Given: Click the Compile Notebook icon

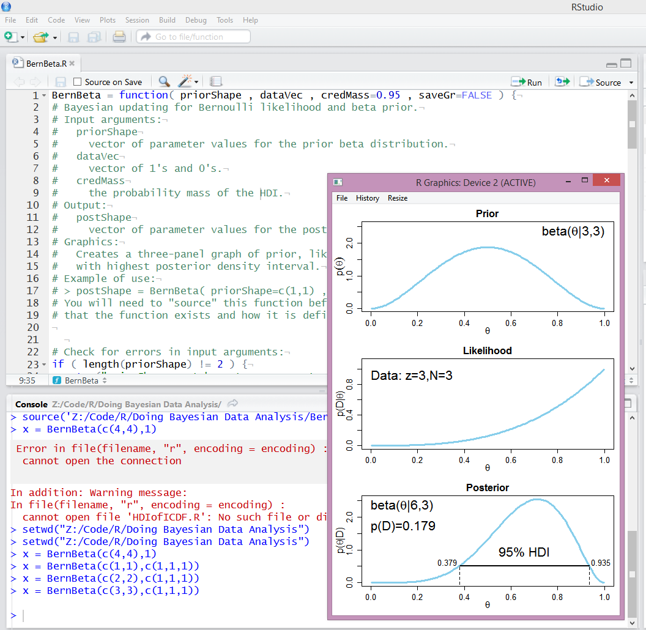Looking at the screenshot, I should point(216,82).
